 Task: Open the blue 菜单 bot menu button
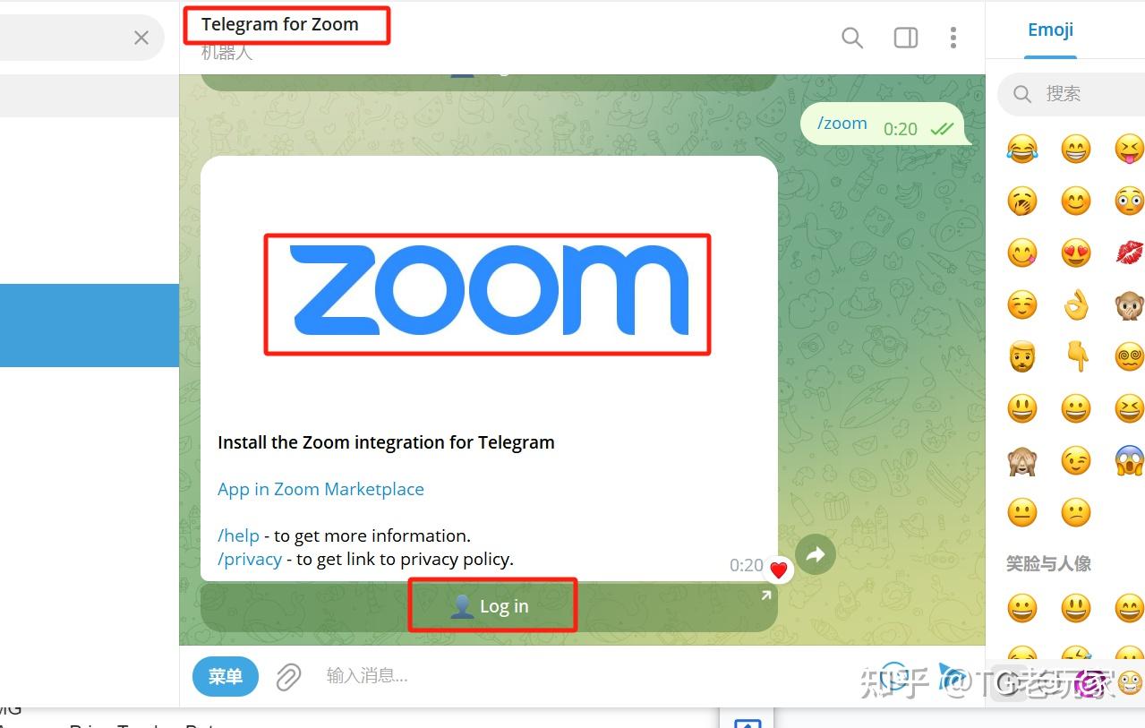[x=226, y=677]
